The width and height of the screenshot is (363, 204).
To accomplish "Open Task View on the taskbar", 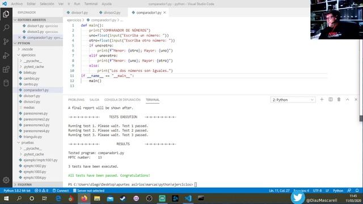I will (x=44, y=198).
